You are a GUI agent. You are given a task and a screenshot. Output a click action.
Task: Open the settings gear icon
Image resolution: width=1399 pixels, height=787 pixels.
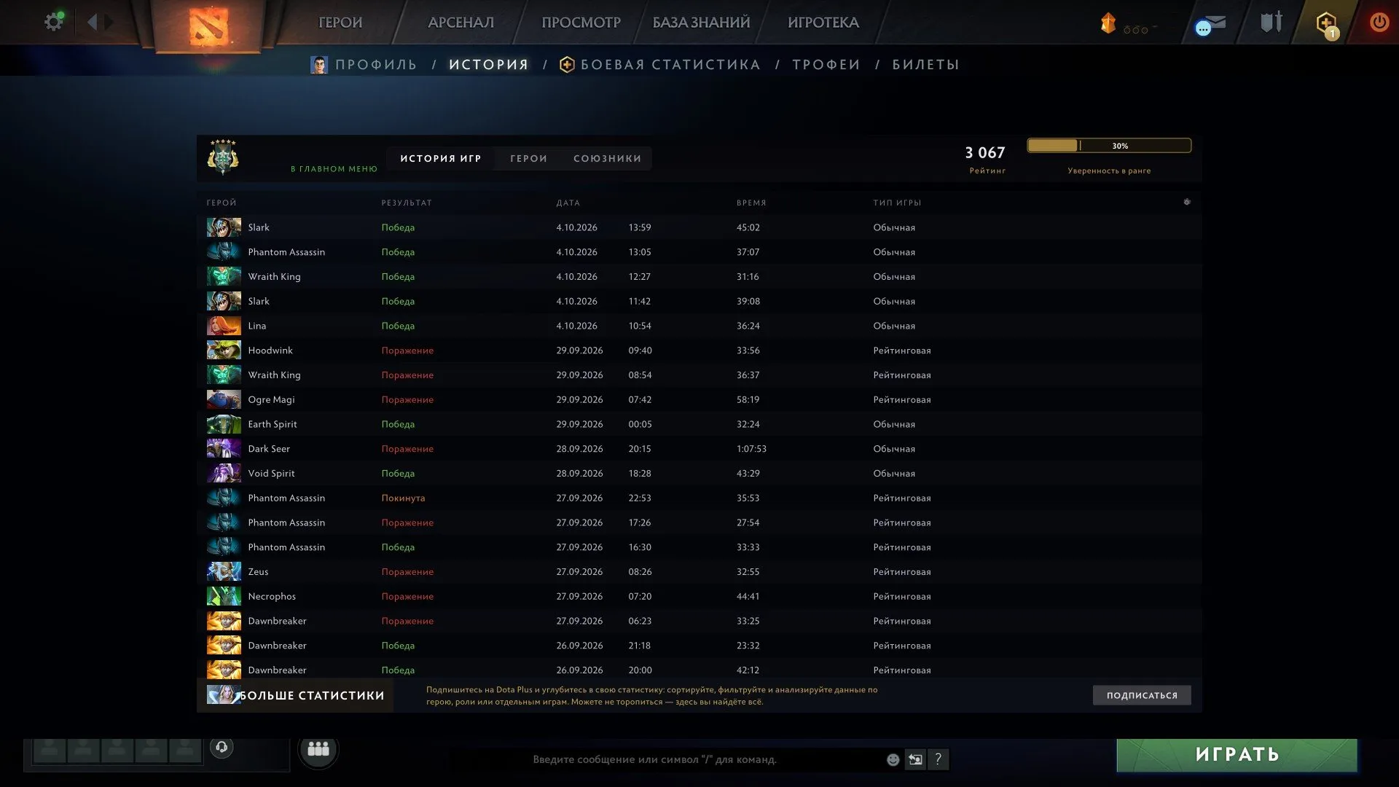point(54,21)
